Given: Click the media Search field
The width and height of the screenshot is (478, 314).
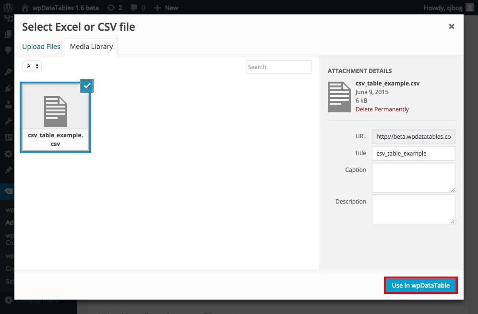Looking at the screenshot, I should [x=278, y=67].
